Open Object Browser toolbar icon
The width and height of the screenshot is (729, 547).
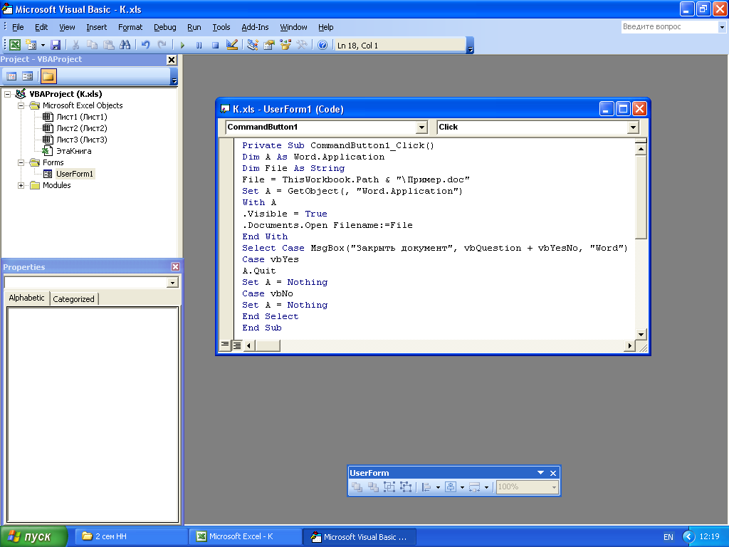[285, 45]
